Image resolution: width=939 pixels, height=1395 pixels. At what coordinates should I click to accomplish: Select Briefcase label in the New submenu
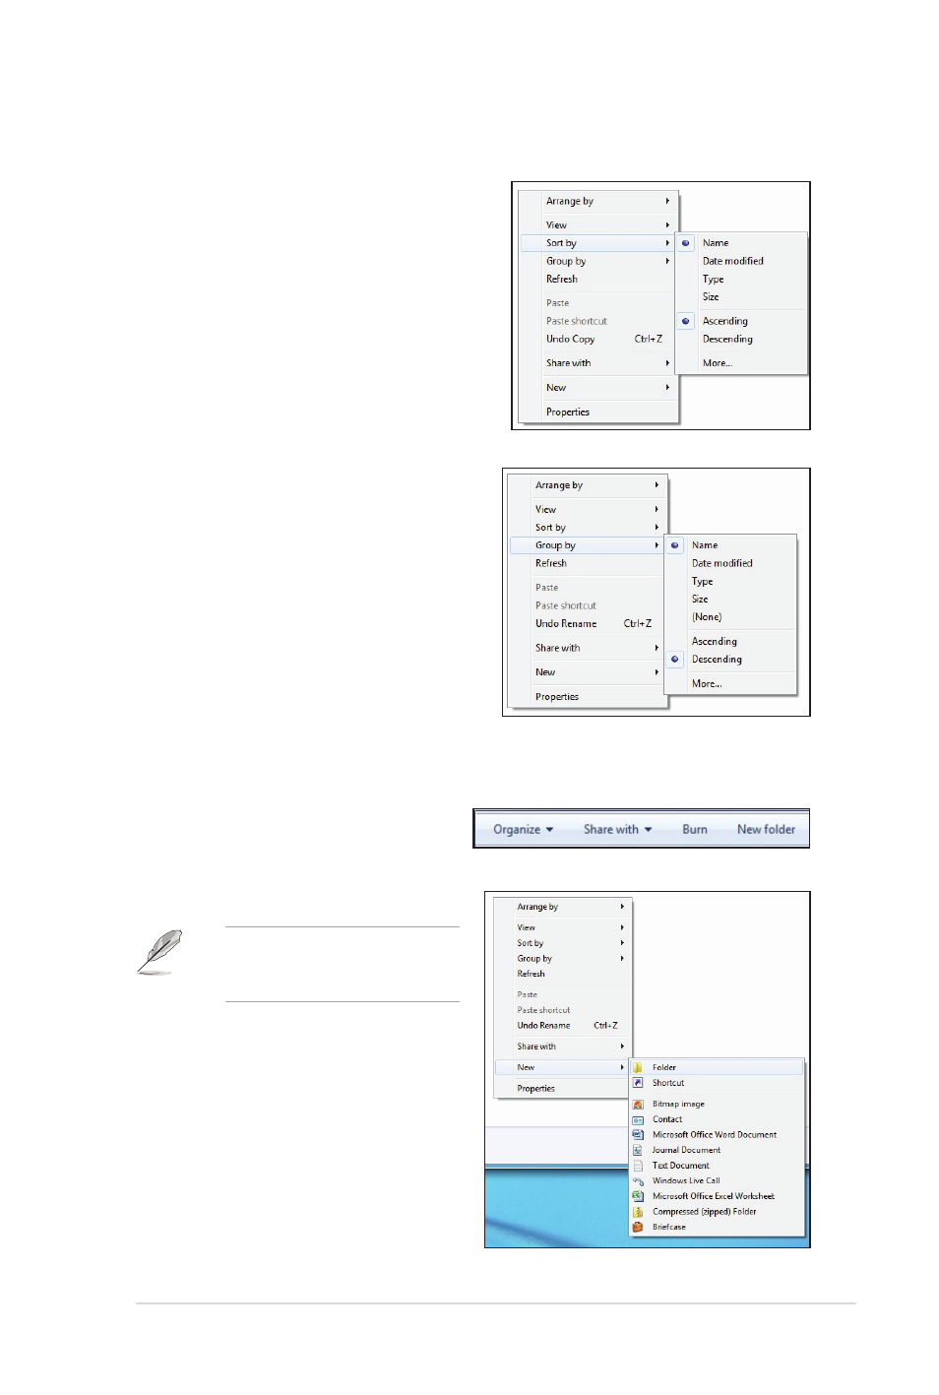coord(669,1228)
